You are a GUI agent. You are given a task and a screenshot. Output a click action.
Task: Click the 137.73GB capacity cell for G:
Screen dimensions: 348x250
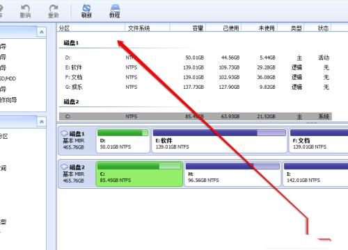[193, 87]
